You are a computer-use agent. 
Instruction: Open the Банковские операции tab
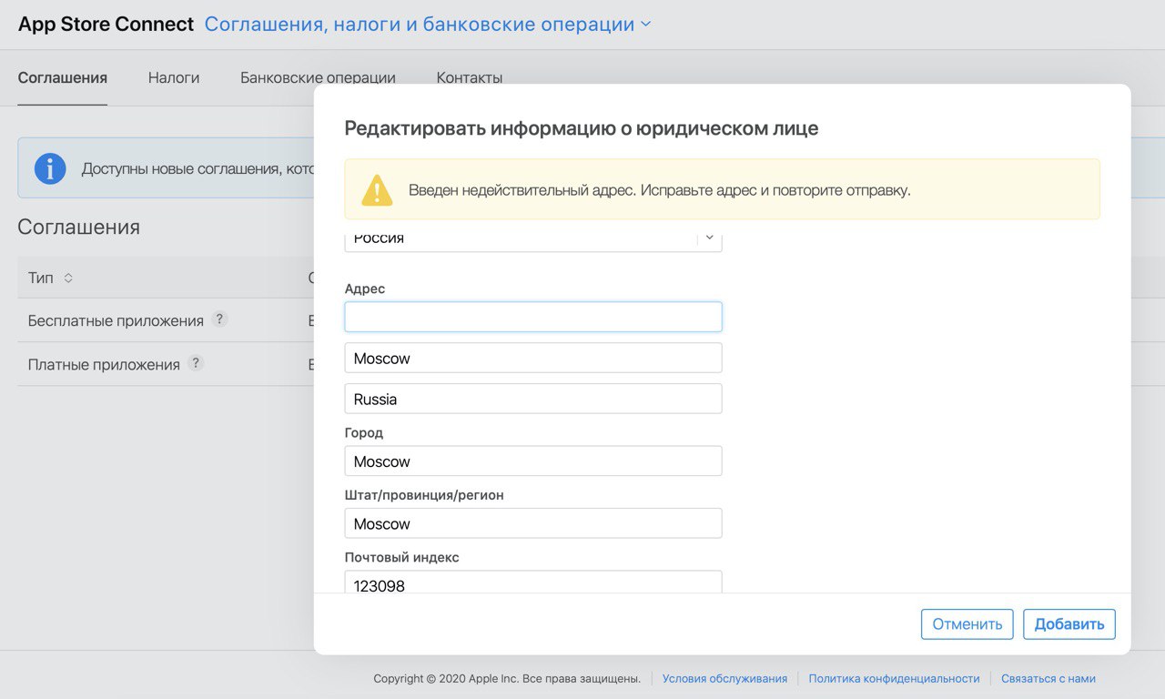coord(318,77)
